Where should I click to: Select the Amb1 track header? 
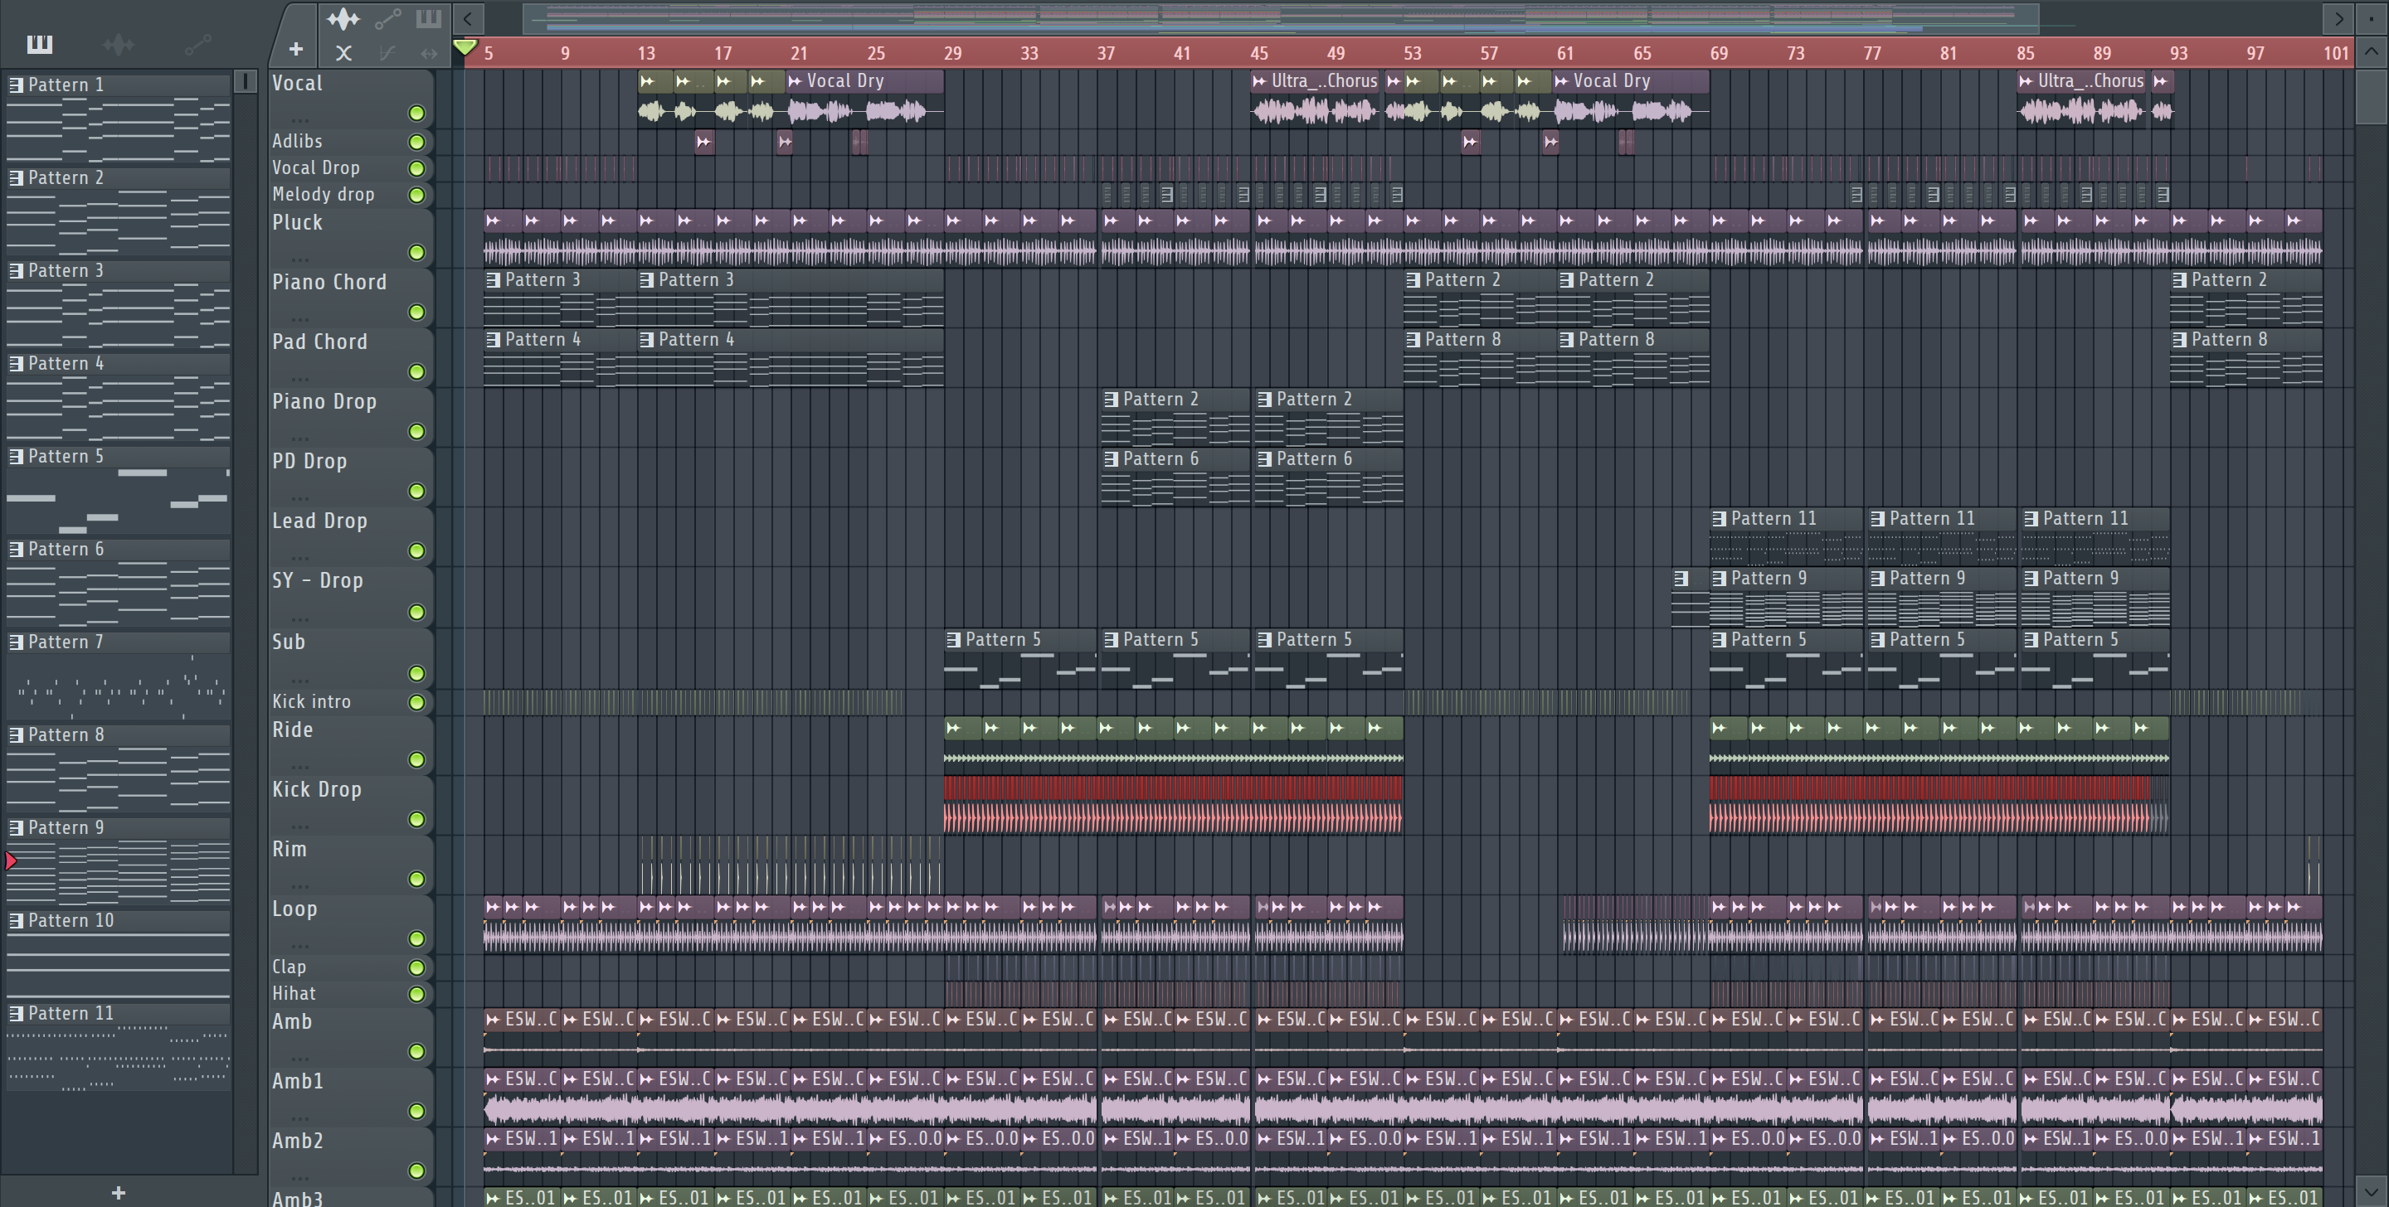click(351, 1096)
